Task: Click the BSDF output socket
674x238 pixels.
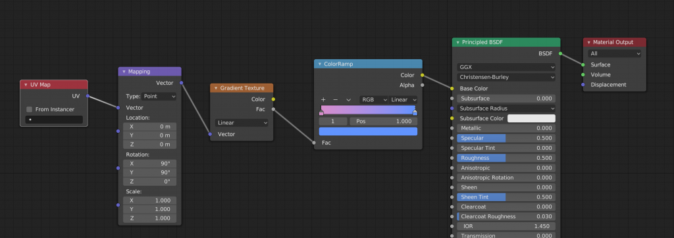Action: [561, 54]
